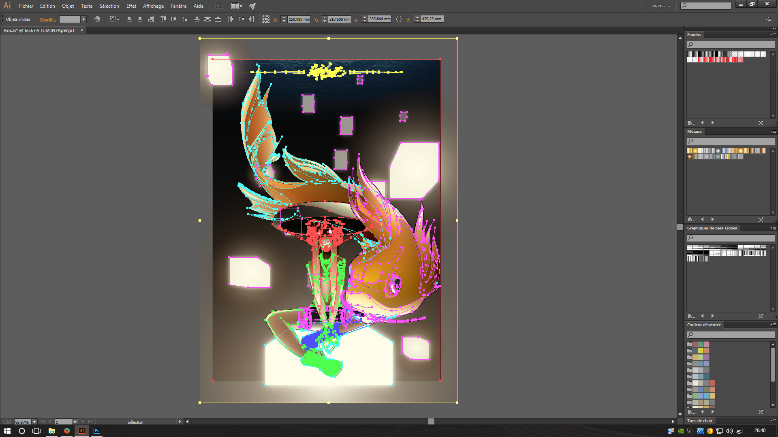
Task: Select the Koi.ai document tab
Action: pyautogui.click(x=39, y=30)
